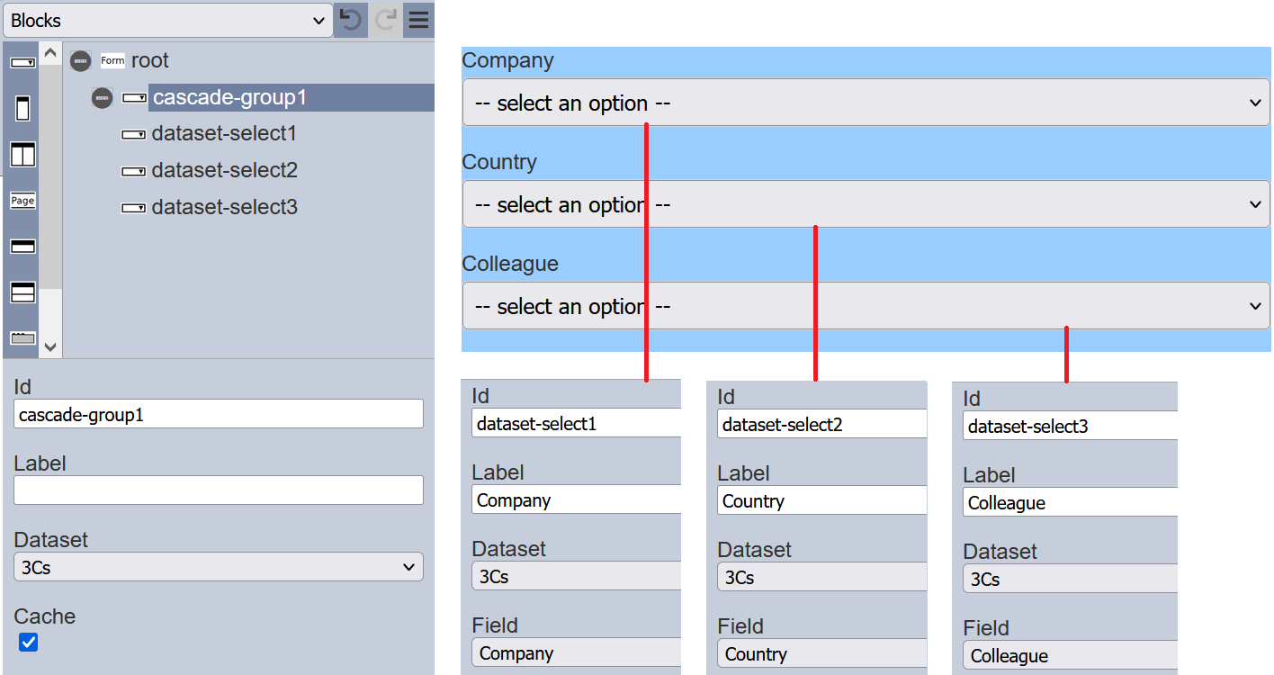The image size is (1274, 675).
Task: Open the Dataset 3Cs dropdown
Action: point(219,567)
